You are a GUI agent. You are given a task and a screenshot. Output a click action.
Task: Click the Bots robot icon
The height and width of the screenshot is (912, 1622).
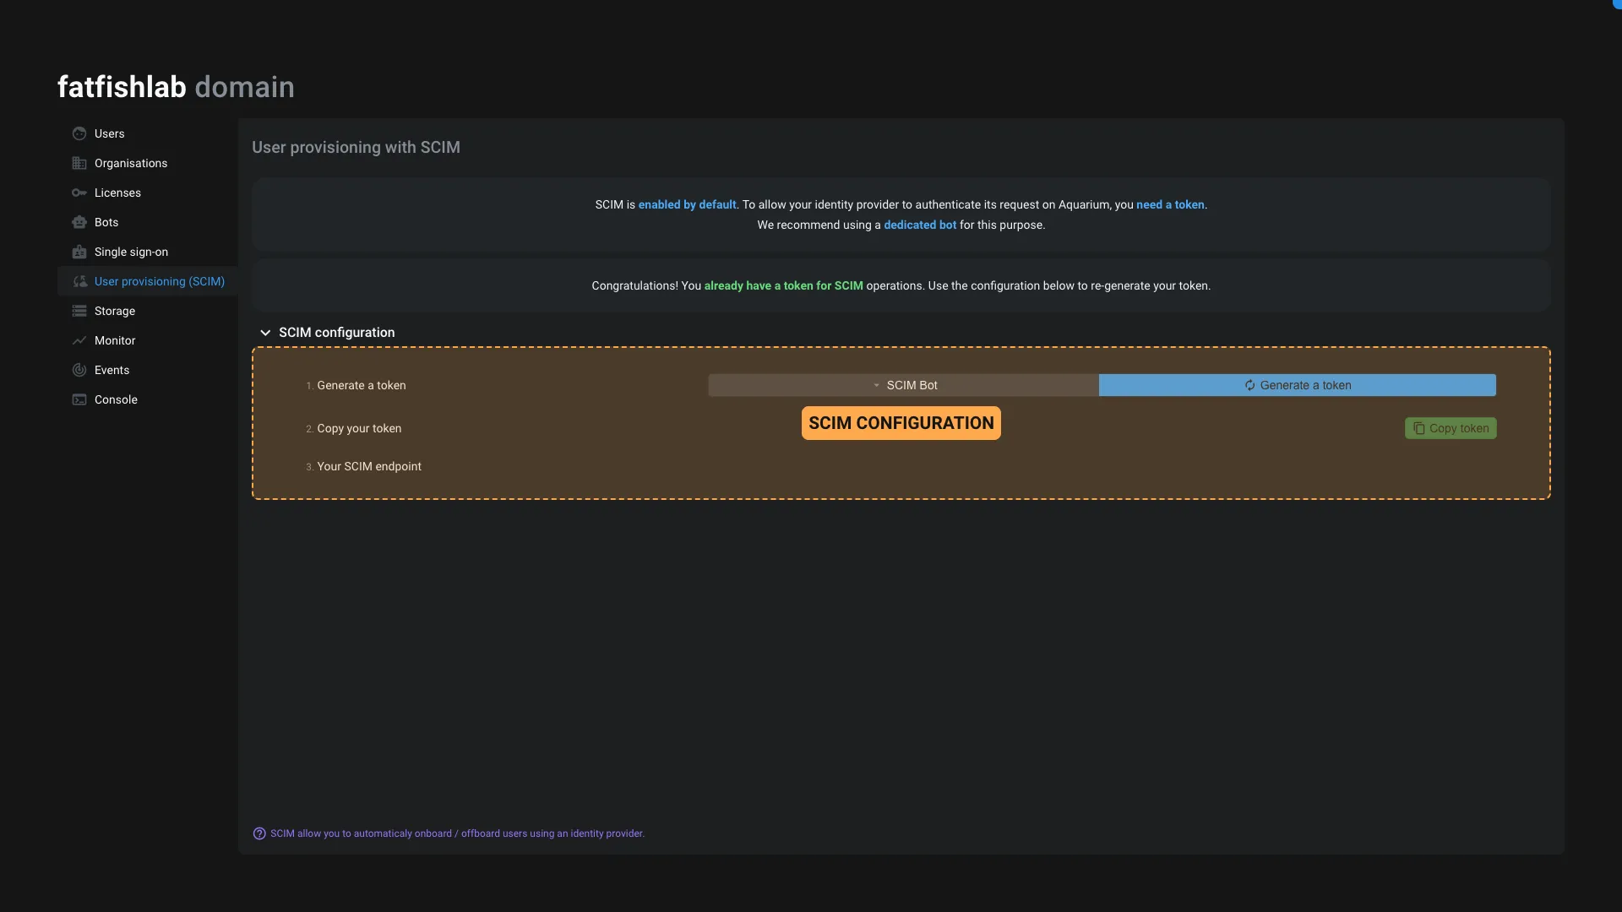pos(79,222)
